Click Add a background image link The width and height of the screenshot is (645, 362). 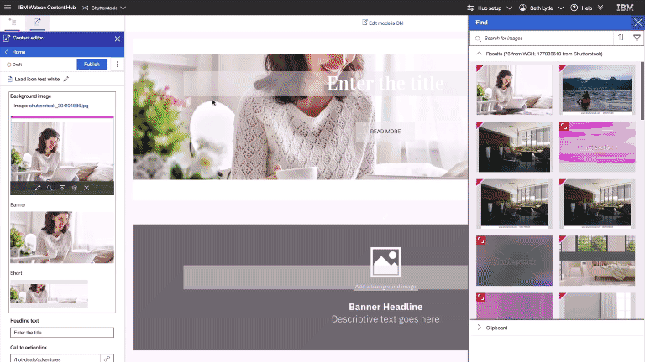(x=385, y=287)
